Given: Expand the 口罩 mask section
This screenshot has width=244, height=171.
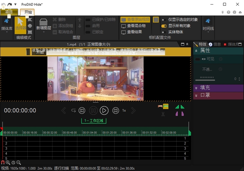Looking at the screenshot, I should click(x=196, y=95).
